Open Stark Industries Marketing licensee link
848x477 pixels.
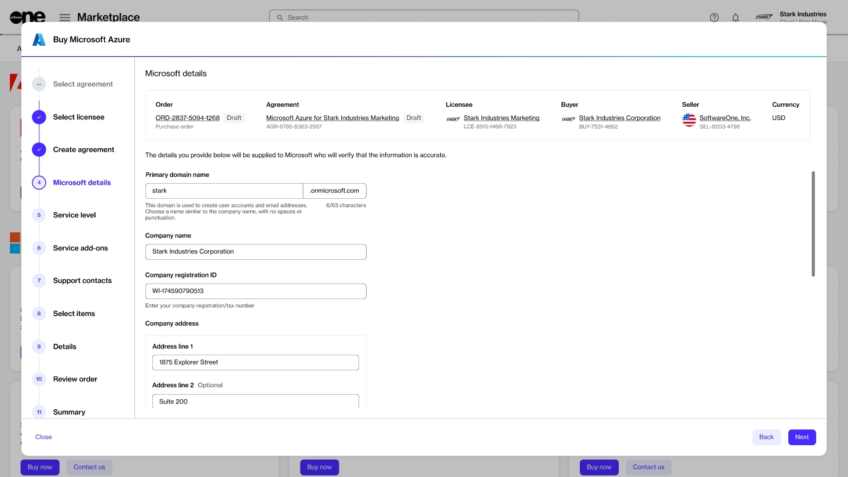pos(501,118)
